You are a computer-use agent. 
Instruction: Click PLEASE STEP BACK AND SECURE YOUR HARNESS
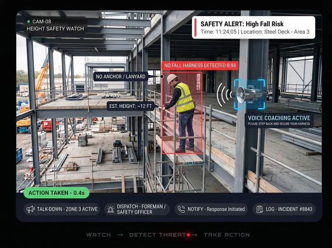point(279,124)
